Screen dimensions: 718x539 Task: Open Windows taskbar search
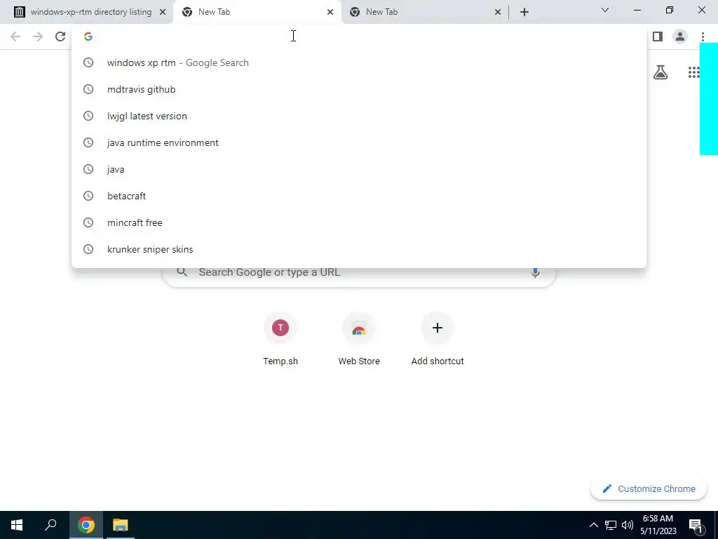coord(50,525)
